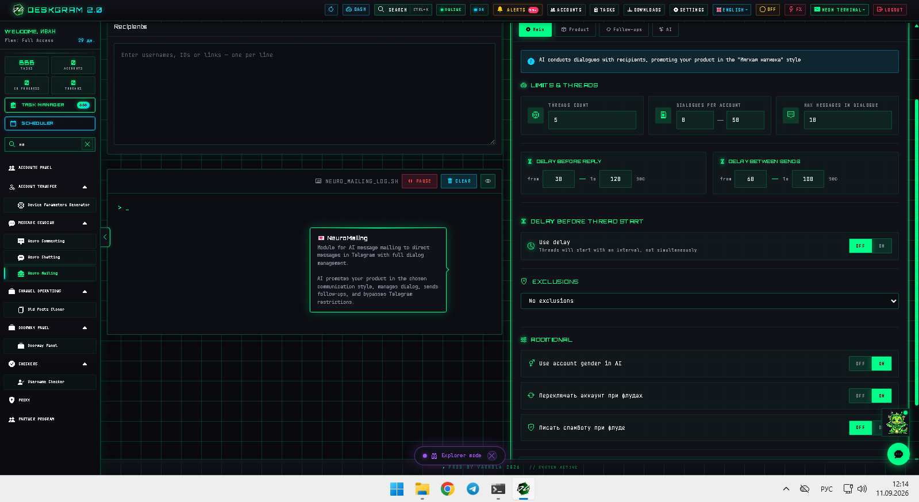Viewport: 919px width, 502px height.
Task: Clear the mailing log
Action: click(459, 181)
